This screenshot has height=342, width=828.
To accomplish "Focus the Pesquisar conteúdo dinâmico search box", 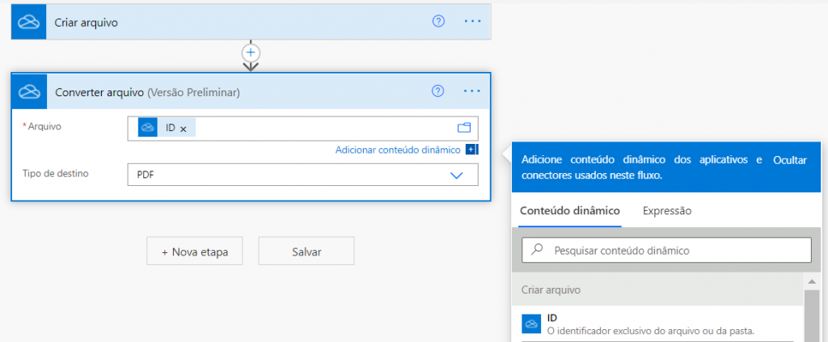I will pyautogui.click(x=665, y=251).
